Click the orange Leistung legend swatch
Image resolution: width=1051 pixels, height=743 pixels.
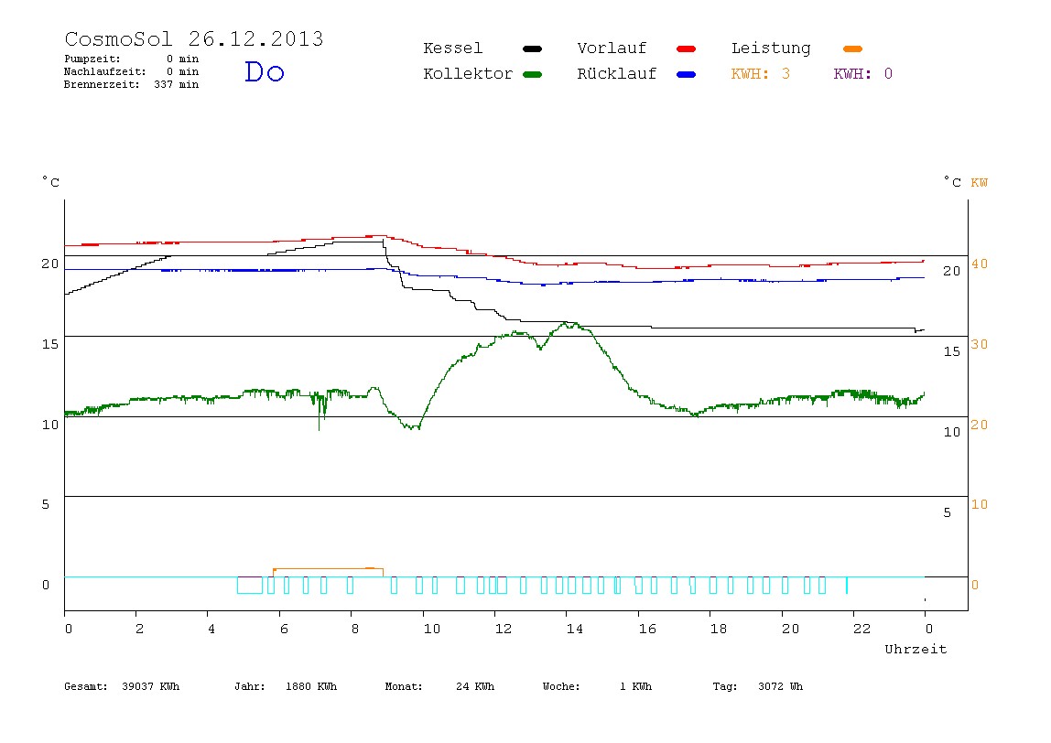852,48
